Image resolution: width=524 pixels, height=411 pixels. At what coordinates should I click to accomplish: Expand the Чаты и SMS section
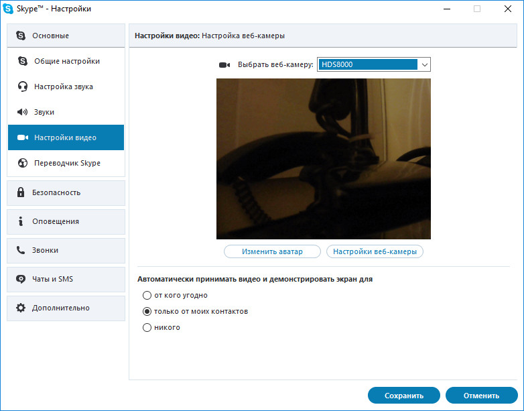pyautogui.click(x=66, y=279)
